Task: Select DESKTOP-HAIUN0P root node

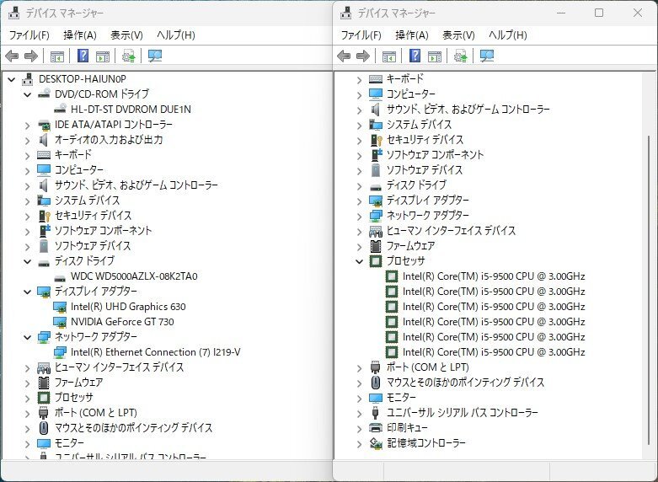Action: tap(83, 79)
